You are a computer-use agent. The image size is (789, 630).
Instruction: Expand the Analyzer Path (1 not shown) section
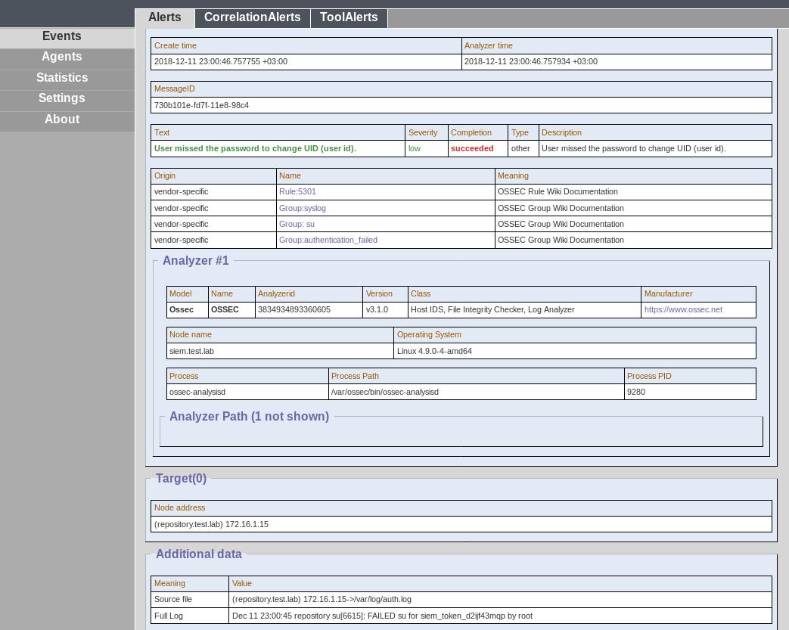pos(249,417)
